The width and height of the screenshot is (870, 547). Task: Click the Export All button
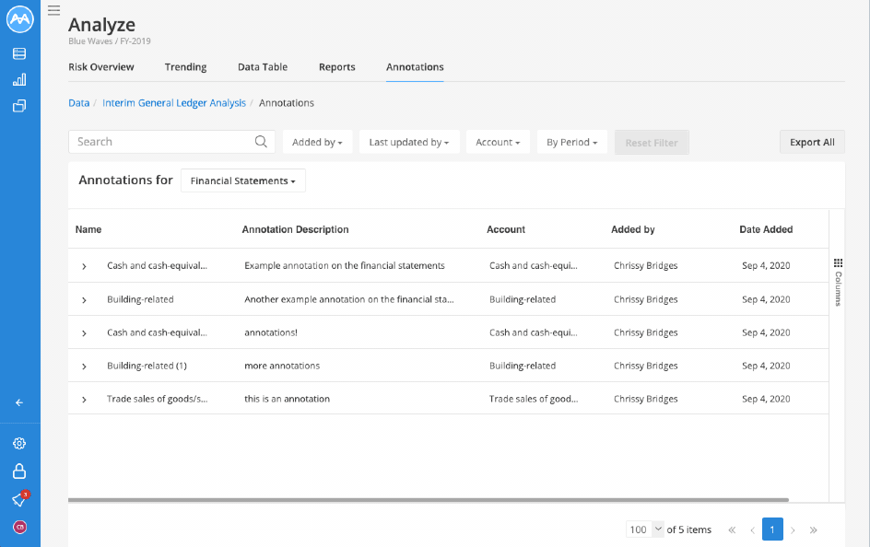point(811,142)
